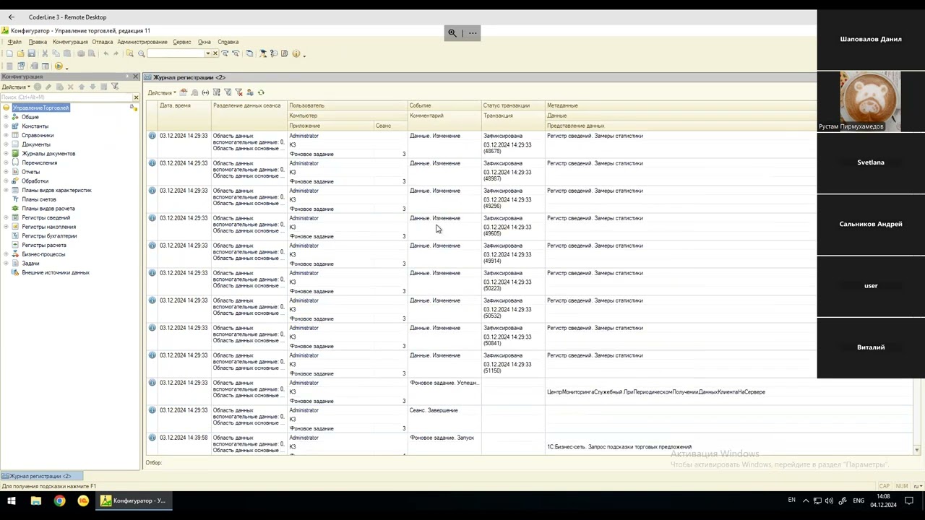925x520 pixels.
Task: Expand the Регистры сведений tree node
Action: click(6, 217)
